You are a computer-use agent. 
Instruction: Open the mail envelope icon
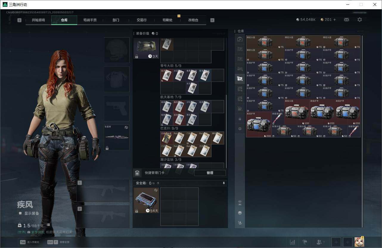coord(347,20)
